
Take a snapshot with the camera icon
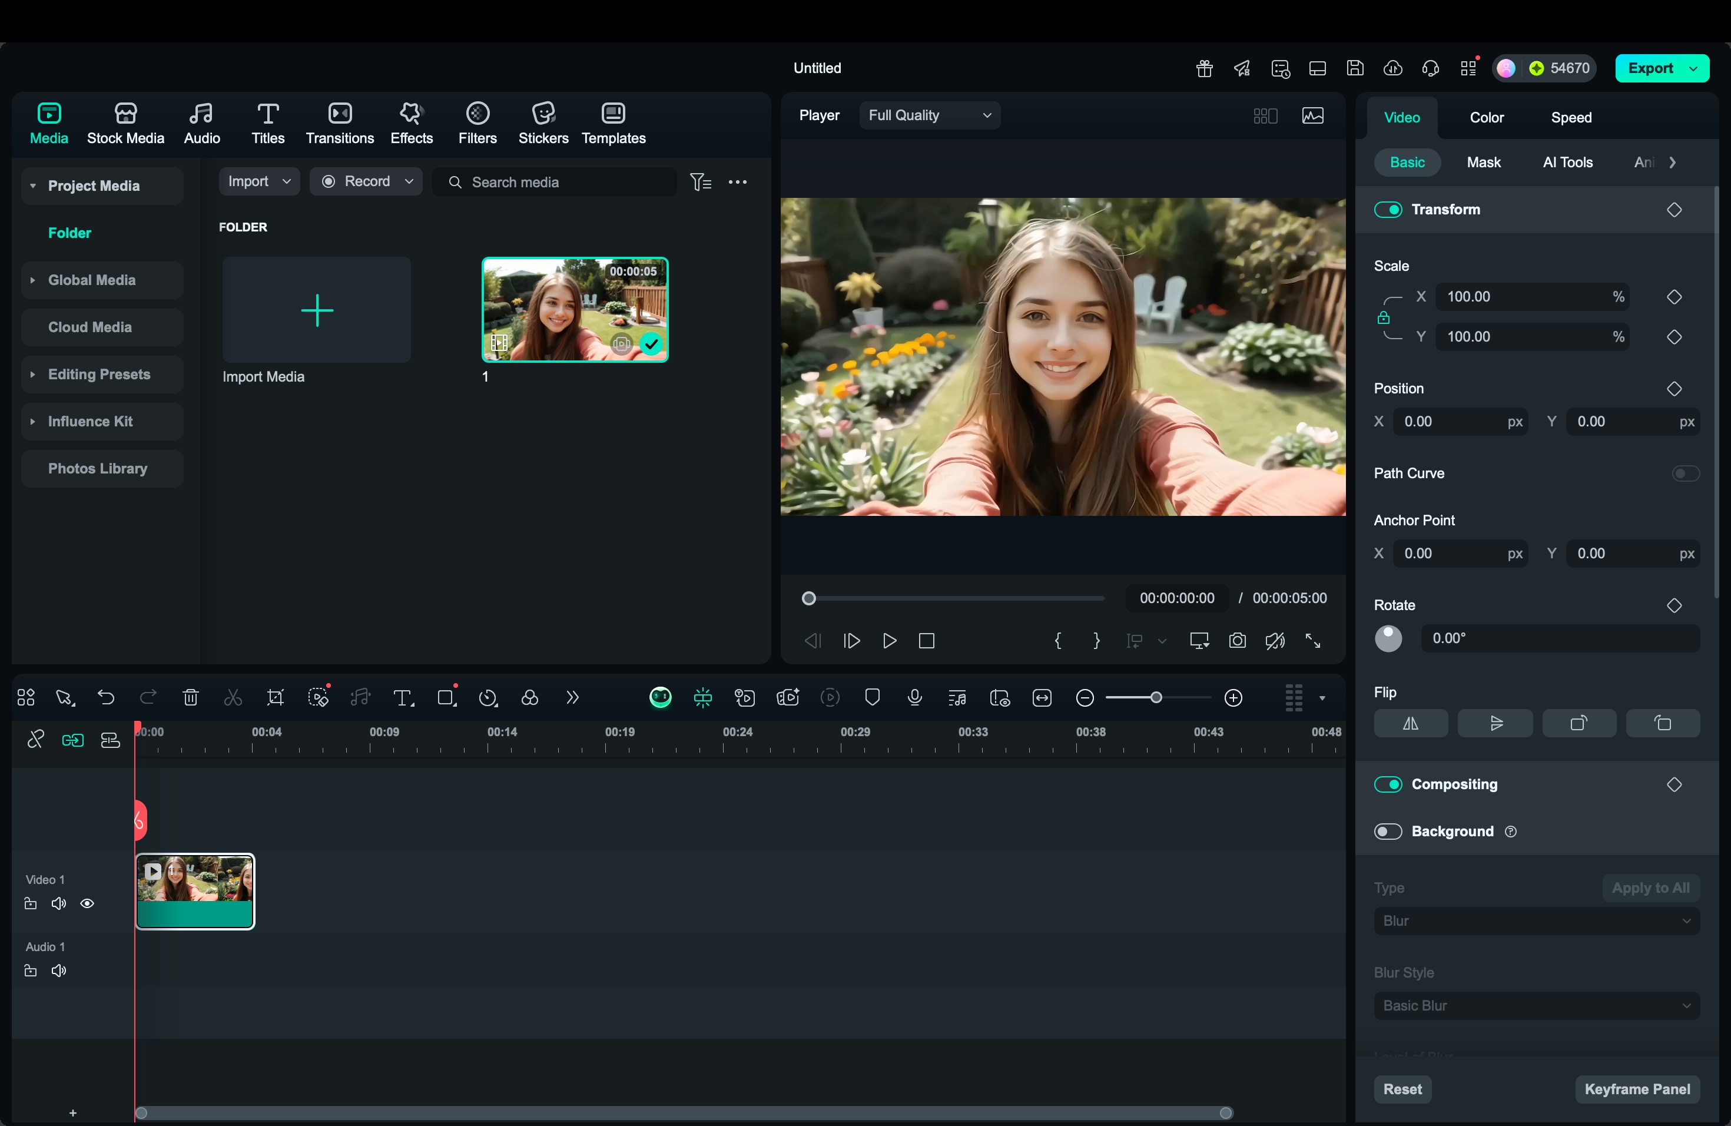pyautogui.click(x=1237, y=641)
